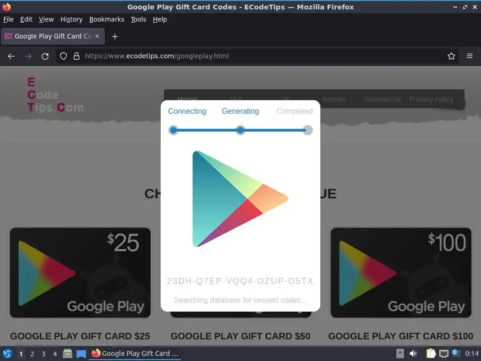Click the ECodeTips.com site logo
This screenshot has height=361, width=481.
click(55, 94)
